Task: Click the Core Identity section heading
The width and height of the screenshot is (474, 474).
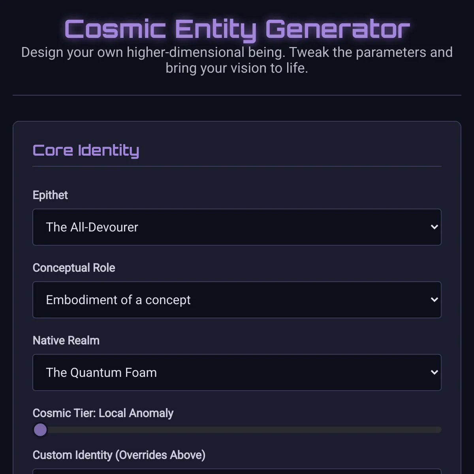Action: point(86,150)
